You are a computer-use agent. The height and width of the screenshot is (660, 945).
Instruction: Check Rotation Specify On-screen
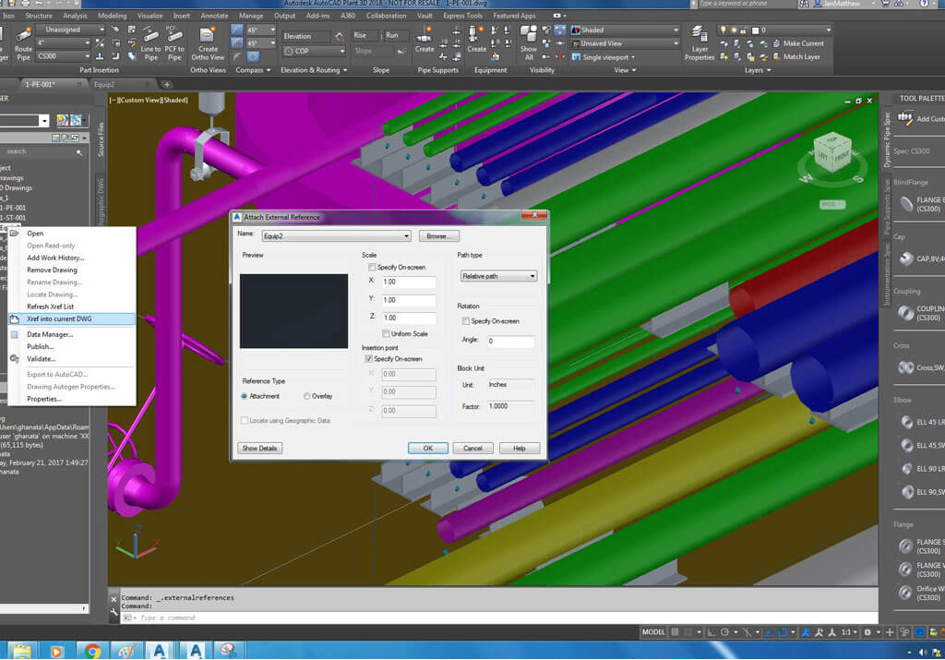point(465,321)
